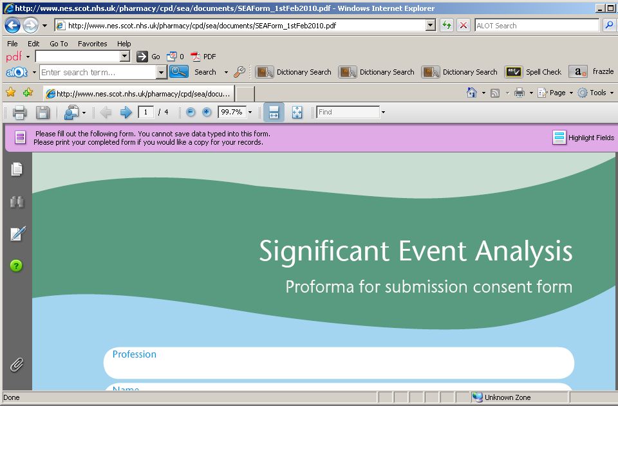Click the RSS feeds icon
The height and width of the screenshot is (463, 618).
pos(495,93)
